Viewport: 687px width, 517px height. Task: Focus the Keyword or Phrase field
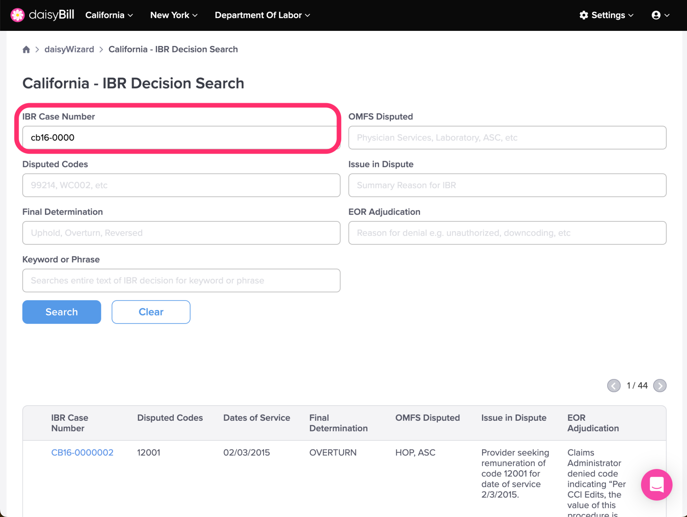point(181,280)
